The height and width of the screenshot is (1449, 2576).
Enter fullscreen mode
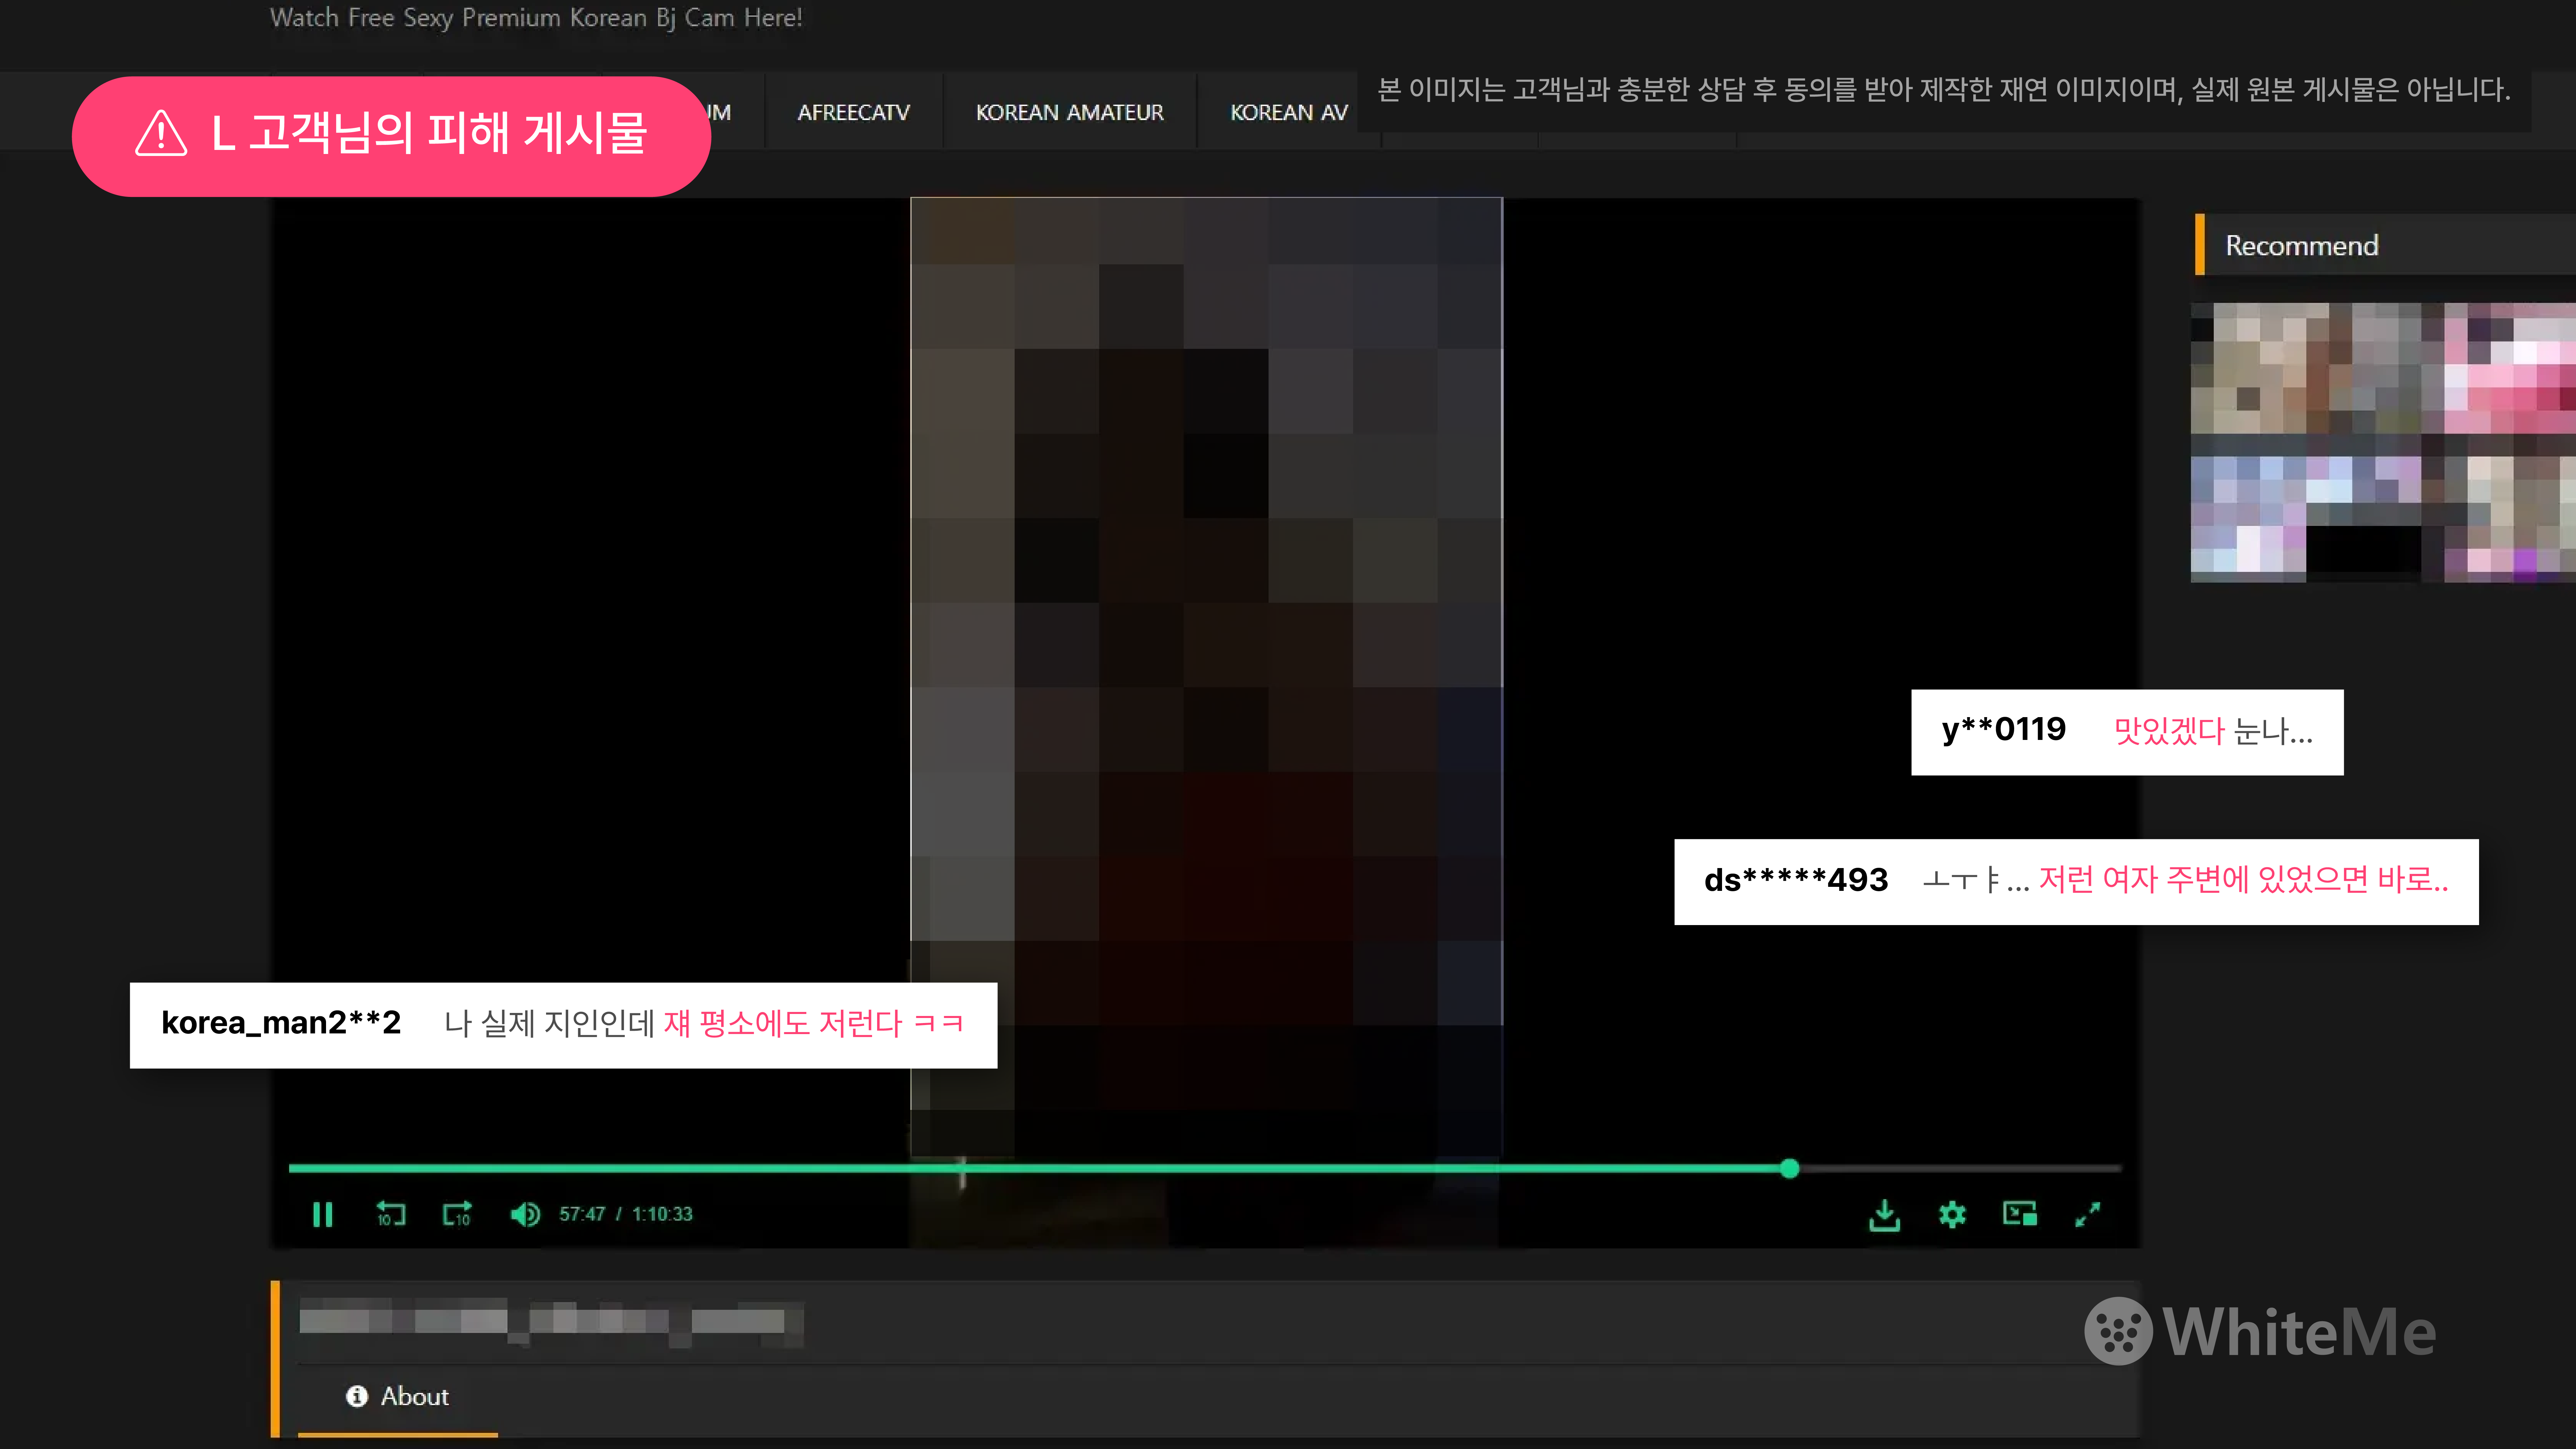pos(2088,1214)
